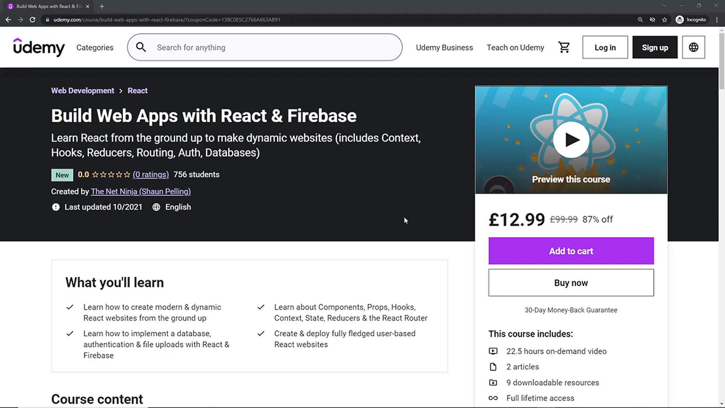Open the Chrome three-dot menu
This screenshot has width=725, height=408.
[717, 20]
